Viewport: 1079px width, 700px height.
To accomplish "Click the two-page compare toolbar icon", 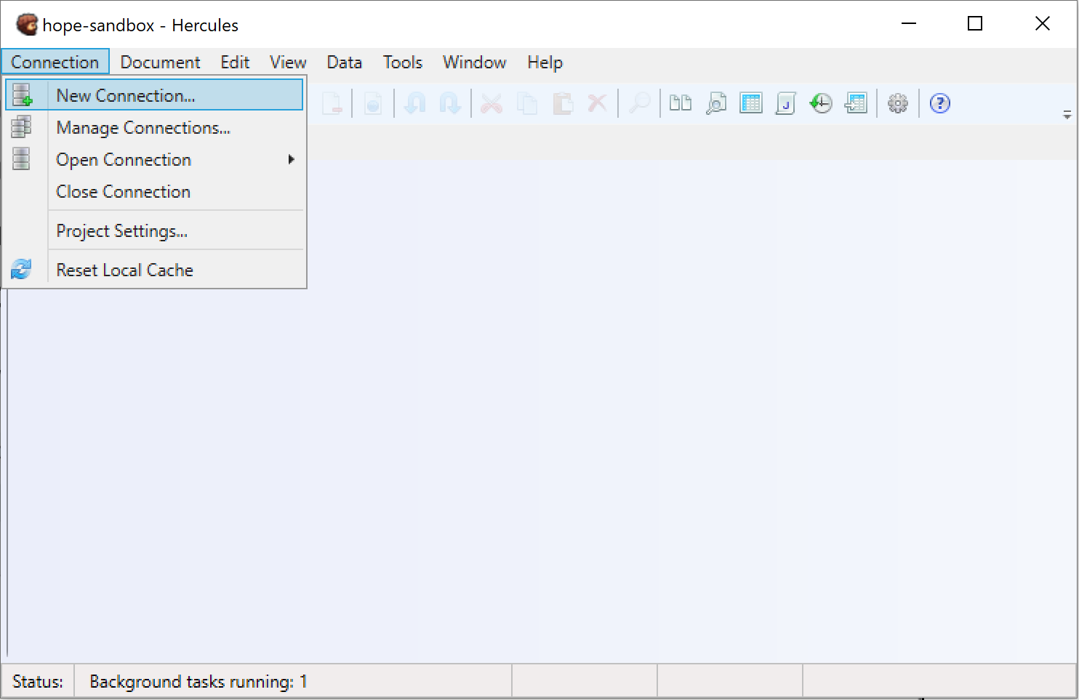I will pos(681,103).
